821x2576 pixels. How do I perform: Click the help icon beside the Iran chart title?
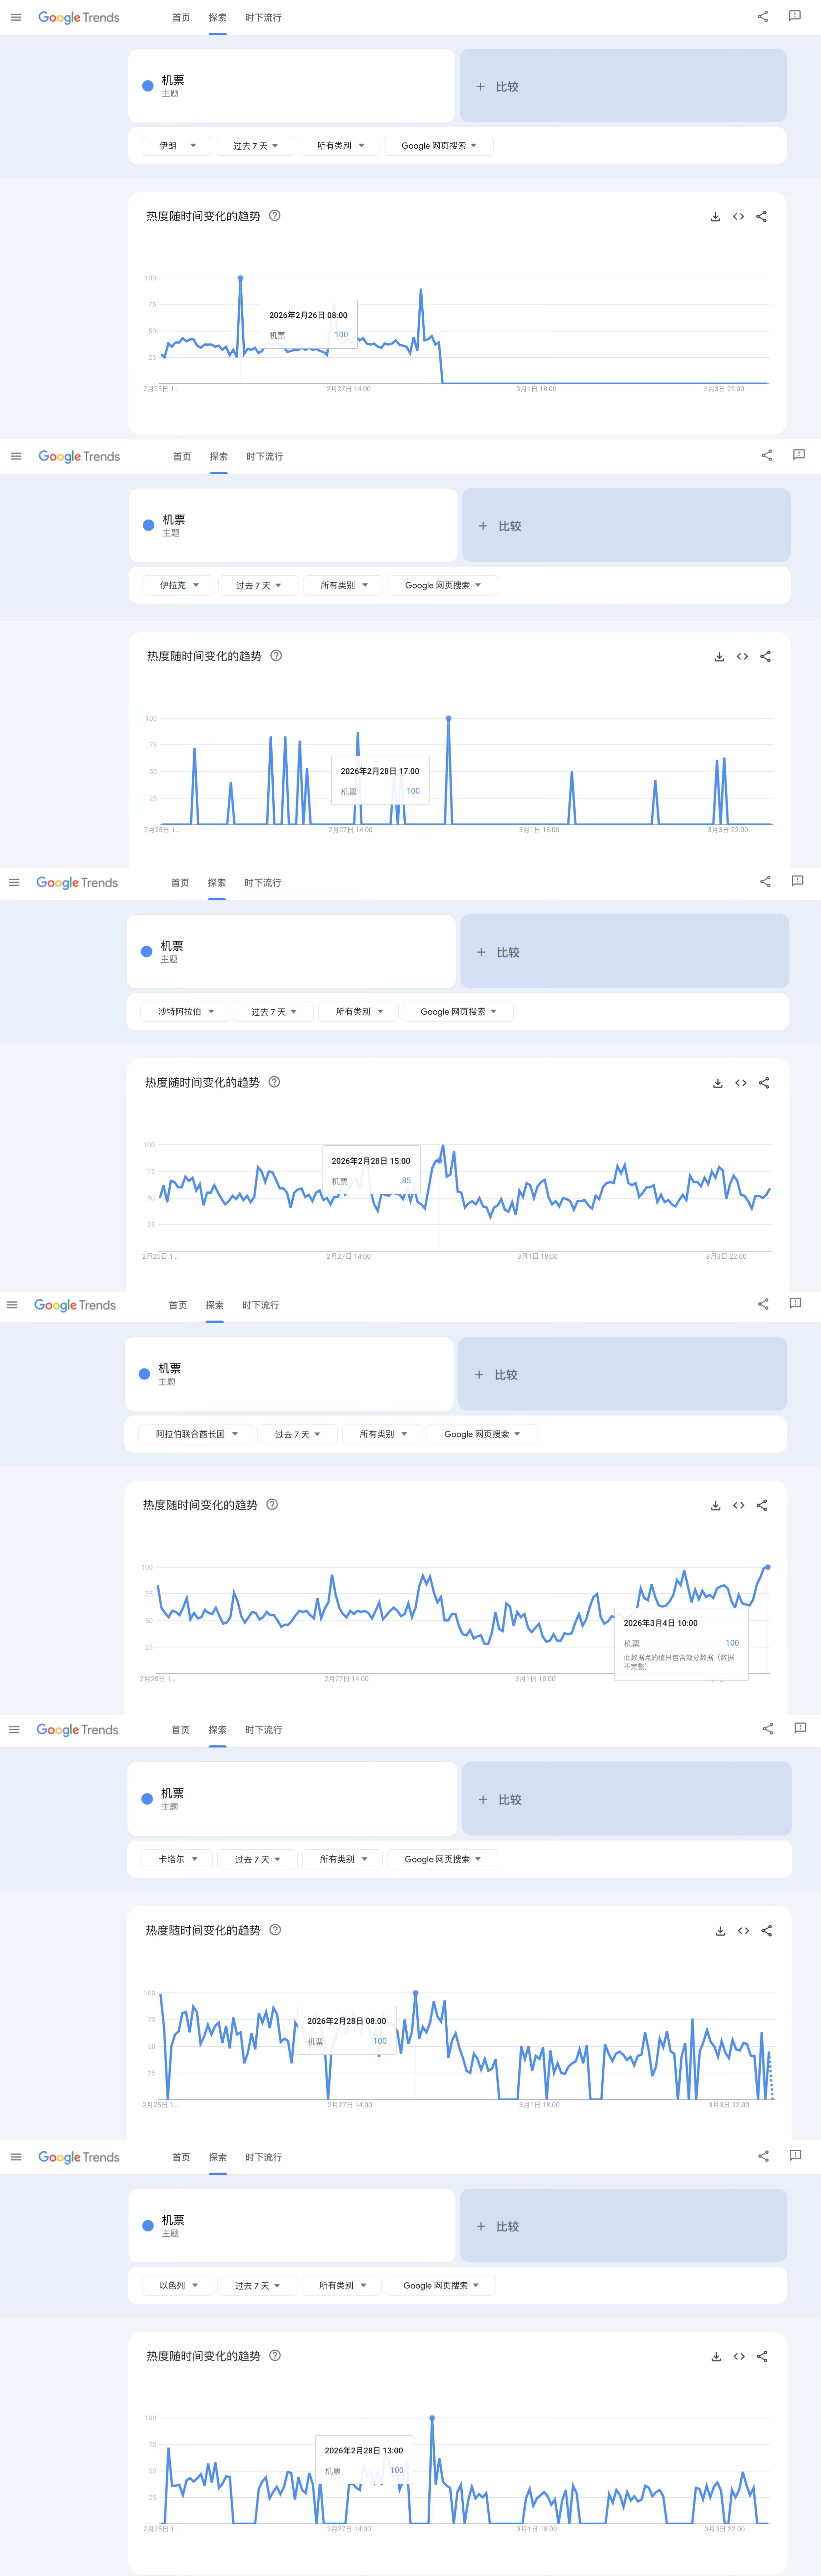[x=275, y=216]
